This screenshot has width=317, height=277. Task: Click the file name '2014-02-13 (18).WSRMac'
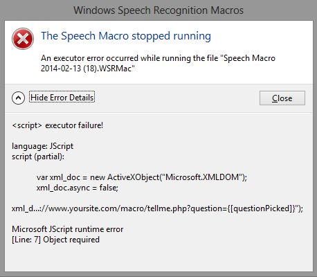pyautogui.click(x=88, y=69)
